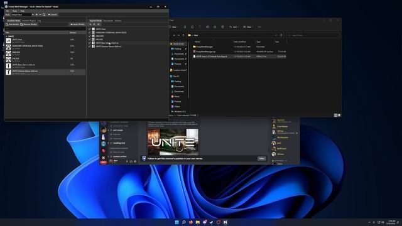
Task: Uncheck UNITE Heat in applied mods
Action: pos(89,29)
